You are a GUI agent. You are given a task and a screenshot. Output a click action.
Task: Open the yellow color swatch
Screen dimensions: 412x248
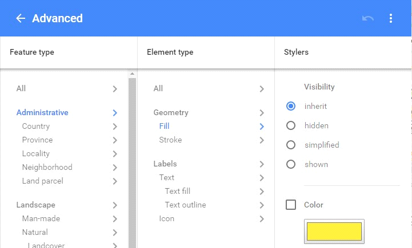pyautogui.click(x=334, y=231)
